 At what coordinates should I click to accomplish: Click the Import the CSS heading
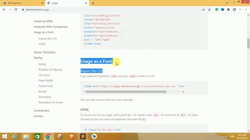pyautogui.click(x=91, y=71)
